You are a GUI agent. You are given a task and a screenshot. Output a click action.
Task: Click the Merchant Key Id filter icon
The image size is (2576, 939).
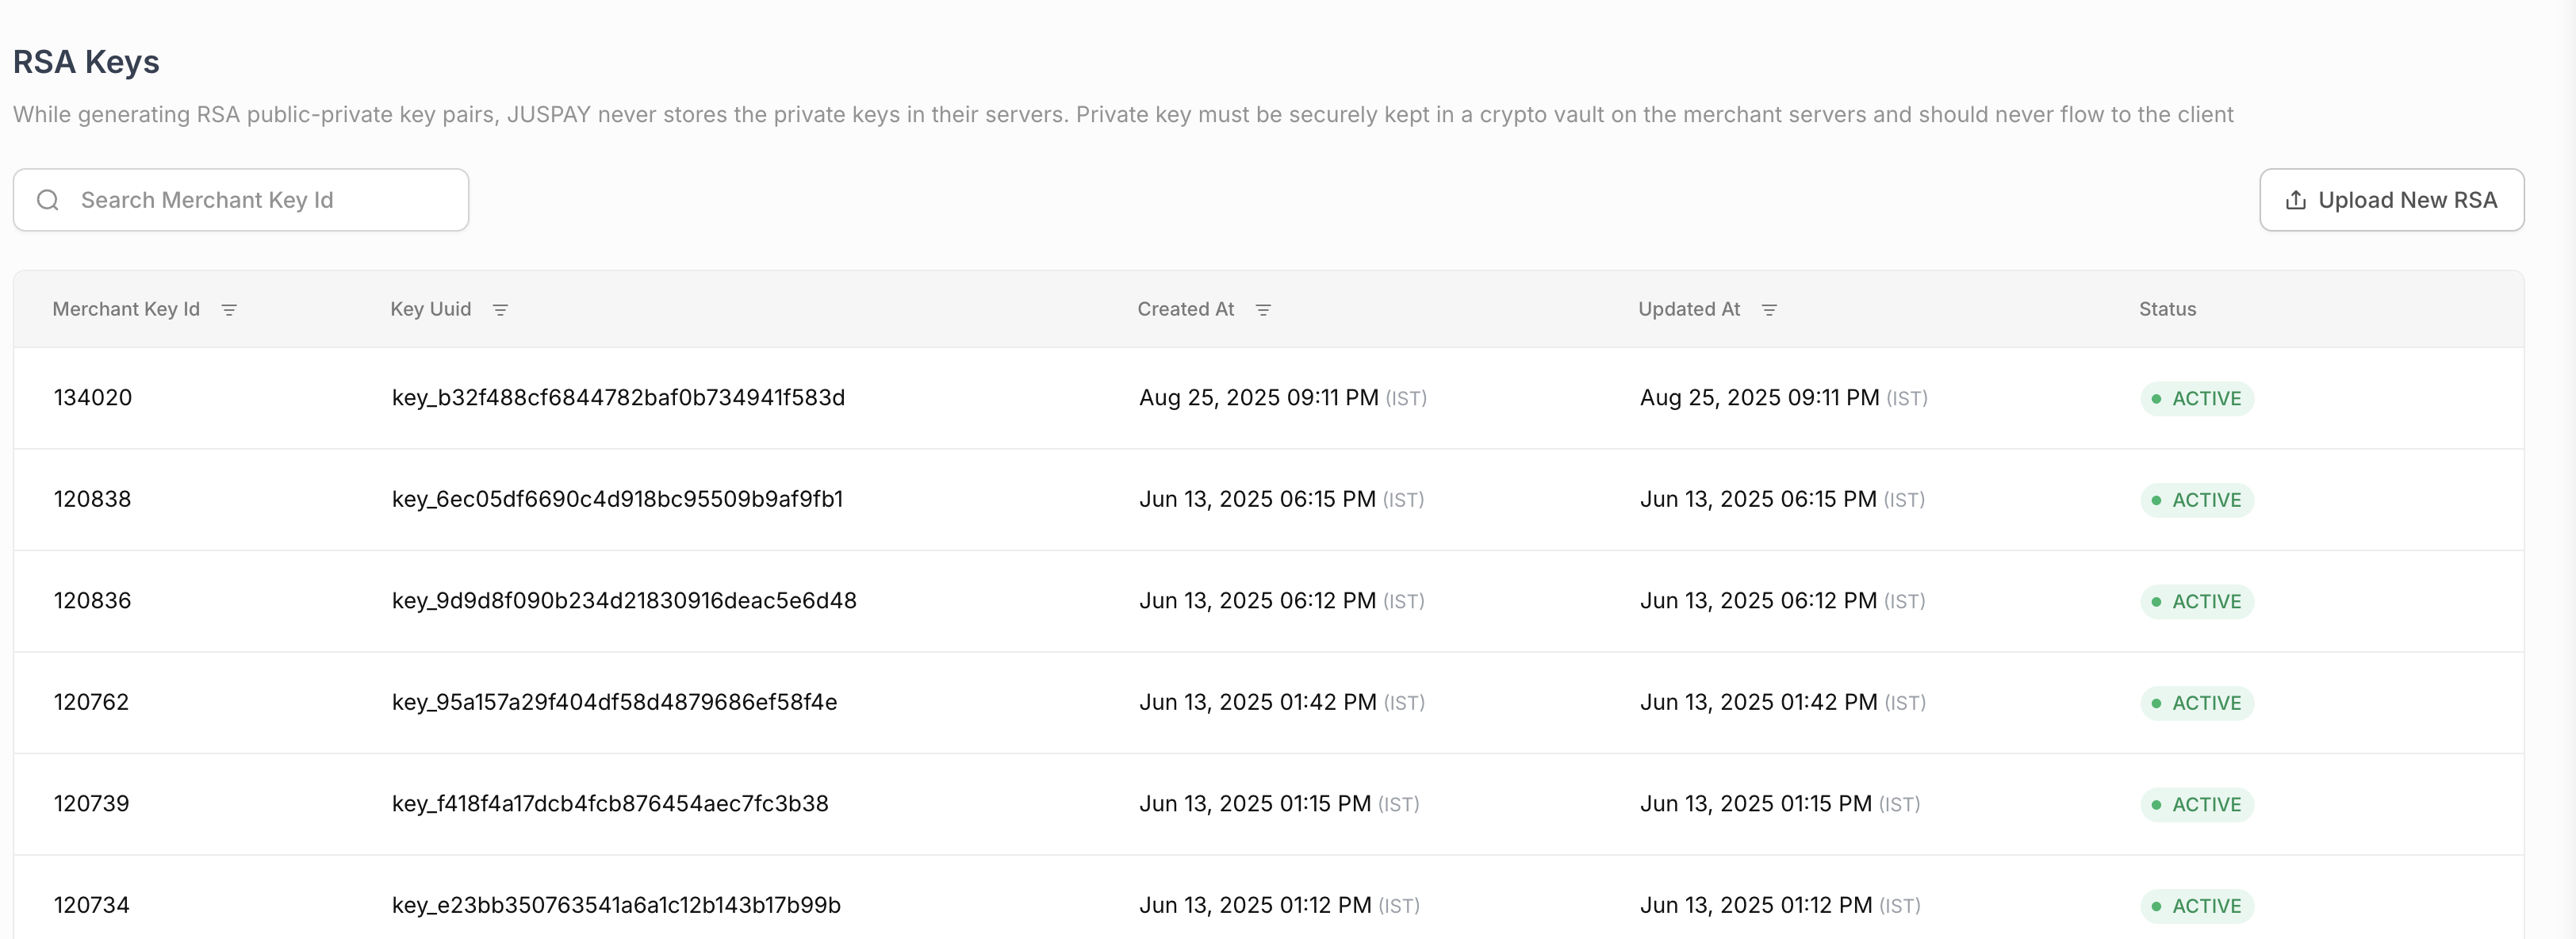pos(229,310)
